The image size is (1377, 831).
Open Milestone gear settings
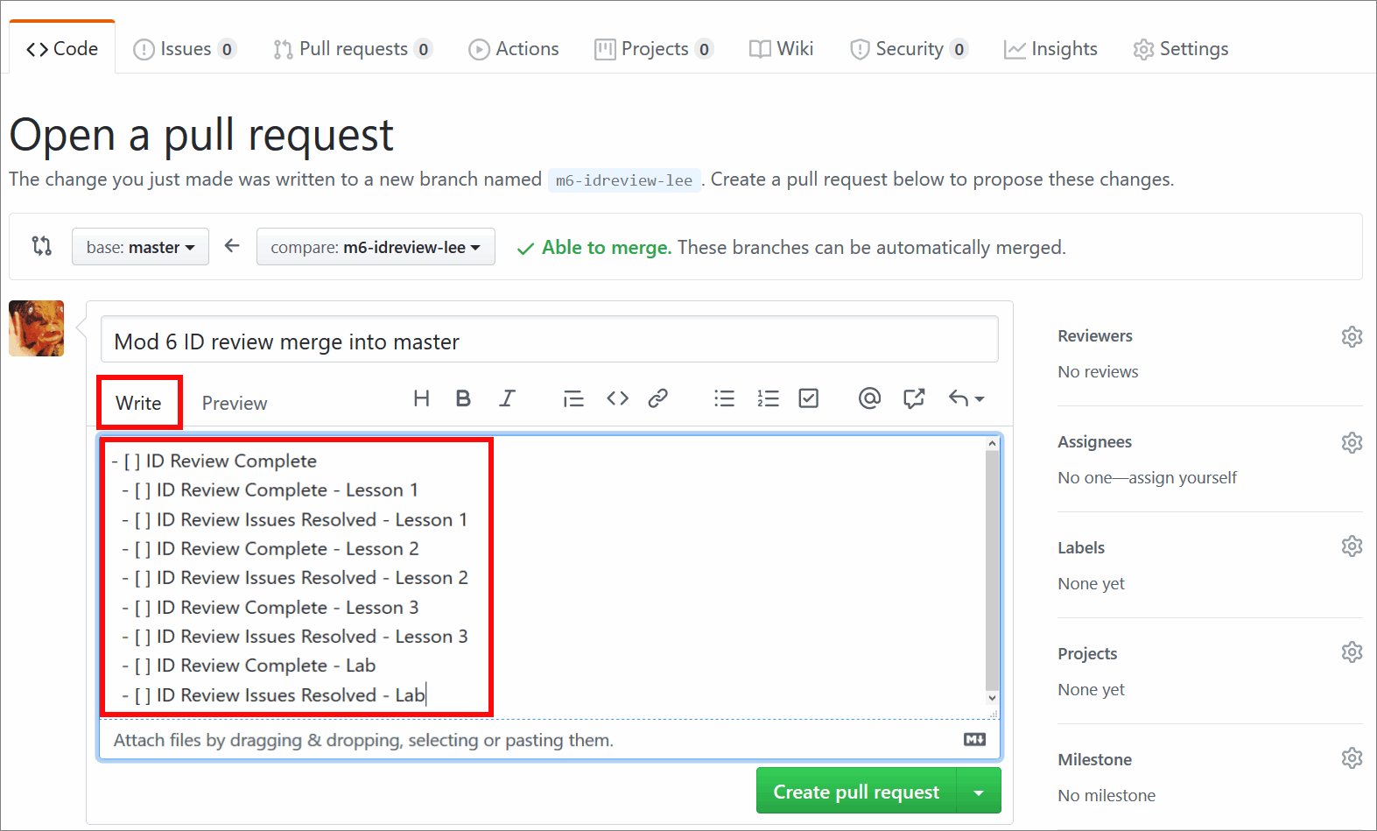pyautogui.click(x=1352, y=757)
